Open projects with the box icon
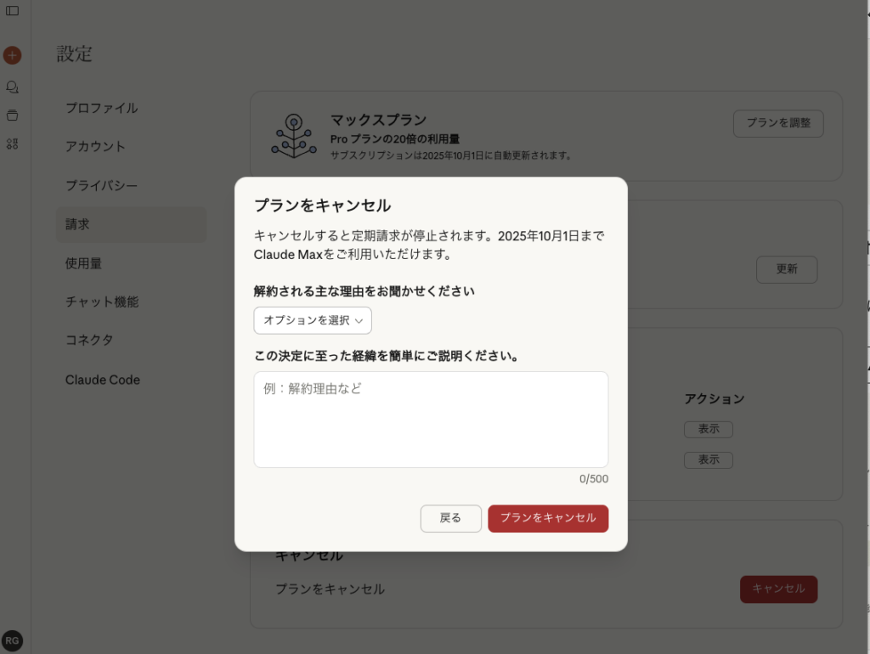870x654 pixels. tap(12, 115)
